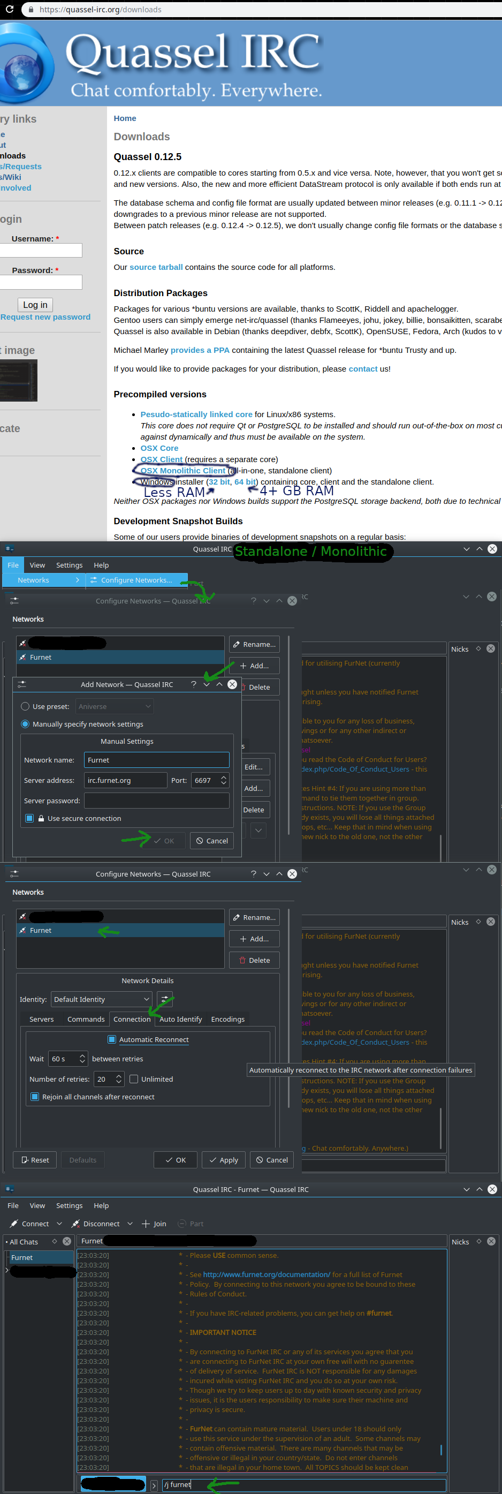
Task: Click the sliders icon in the Add Network titlebar
Action: [x=21, y=684]
